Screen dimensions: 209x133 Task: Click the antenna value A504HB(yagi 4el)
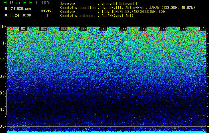pos(117,16)
